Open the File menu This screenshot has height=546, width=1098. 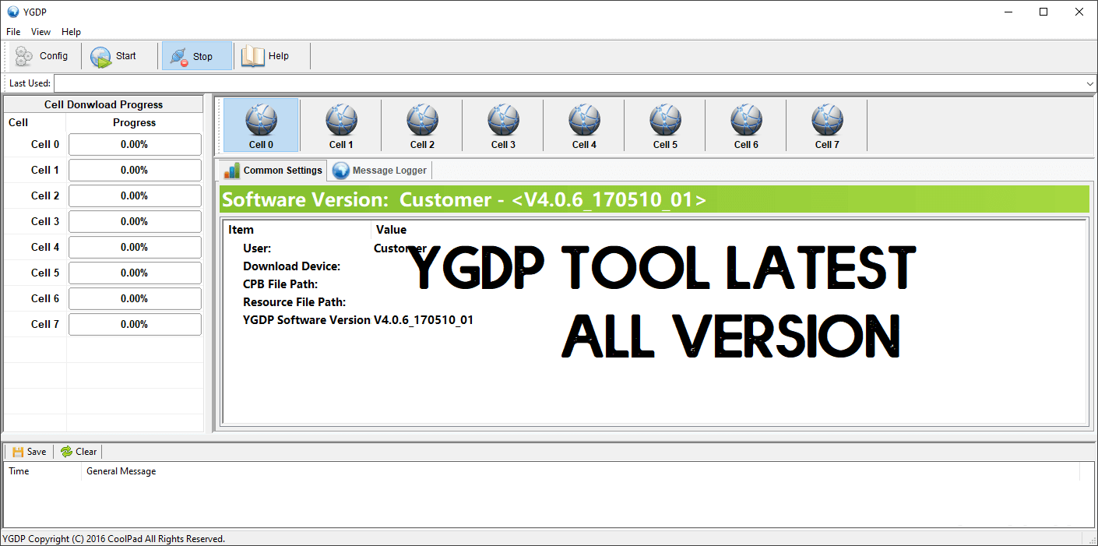coord(13,32)
